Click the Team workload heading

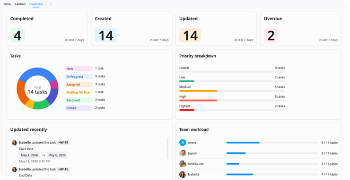click(194, 129)
